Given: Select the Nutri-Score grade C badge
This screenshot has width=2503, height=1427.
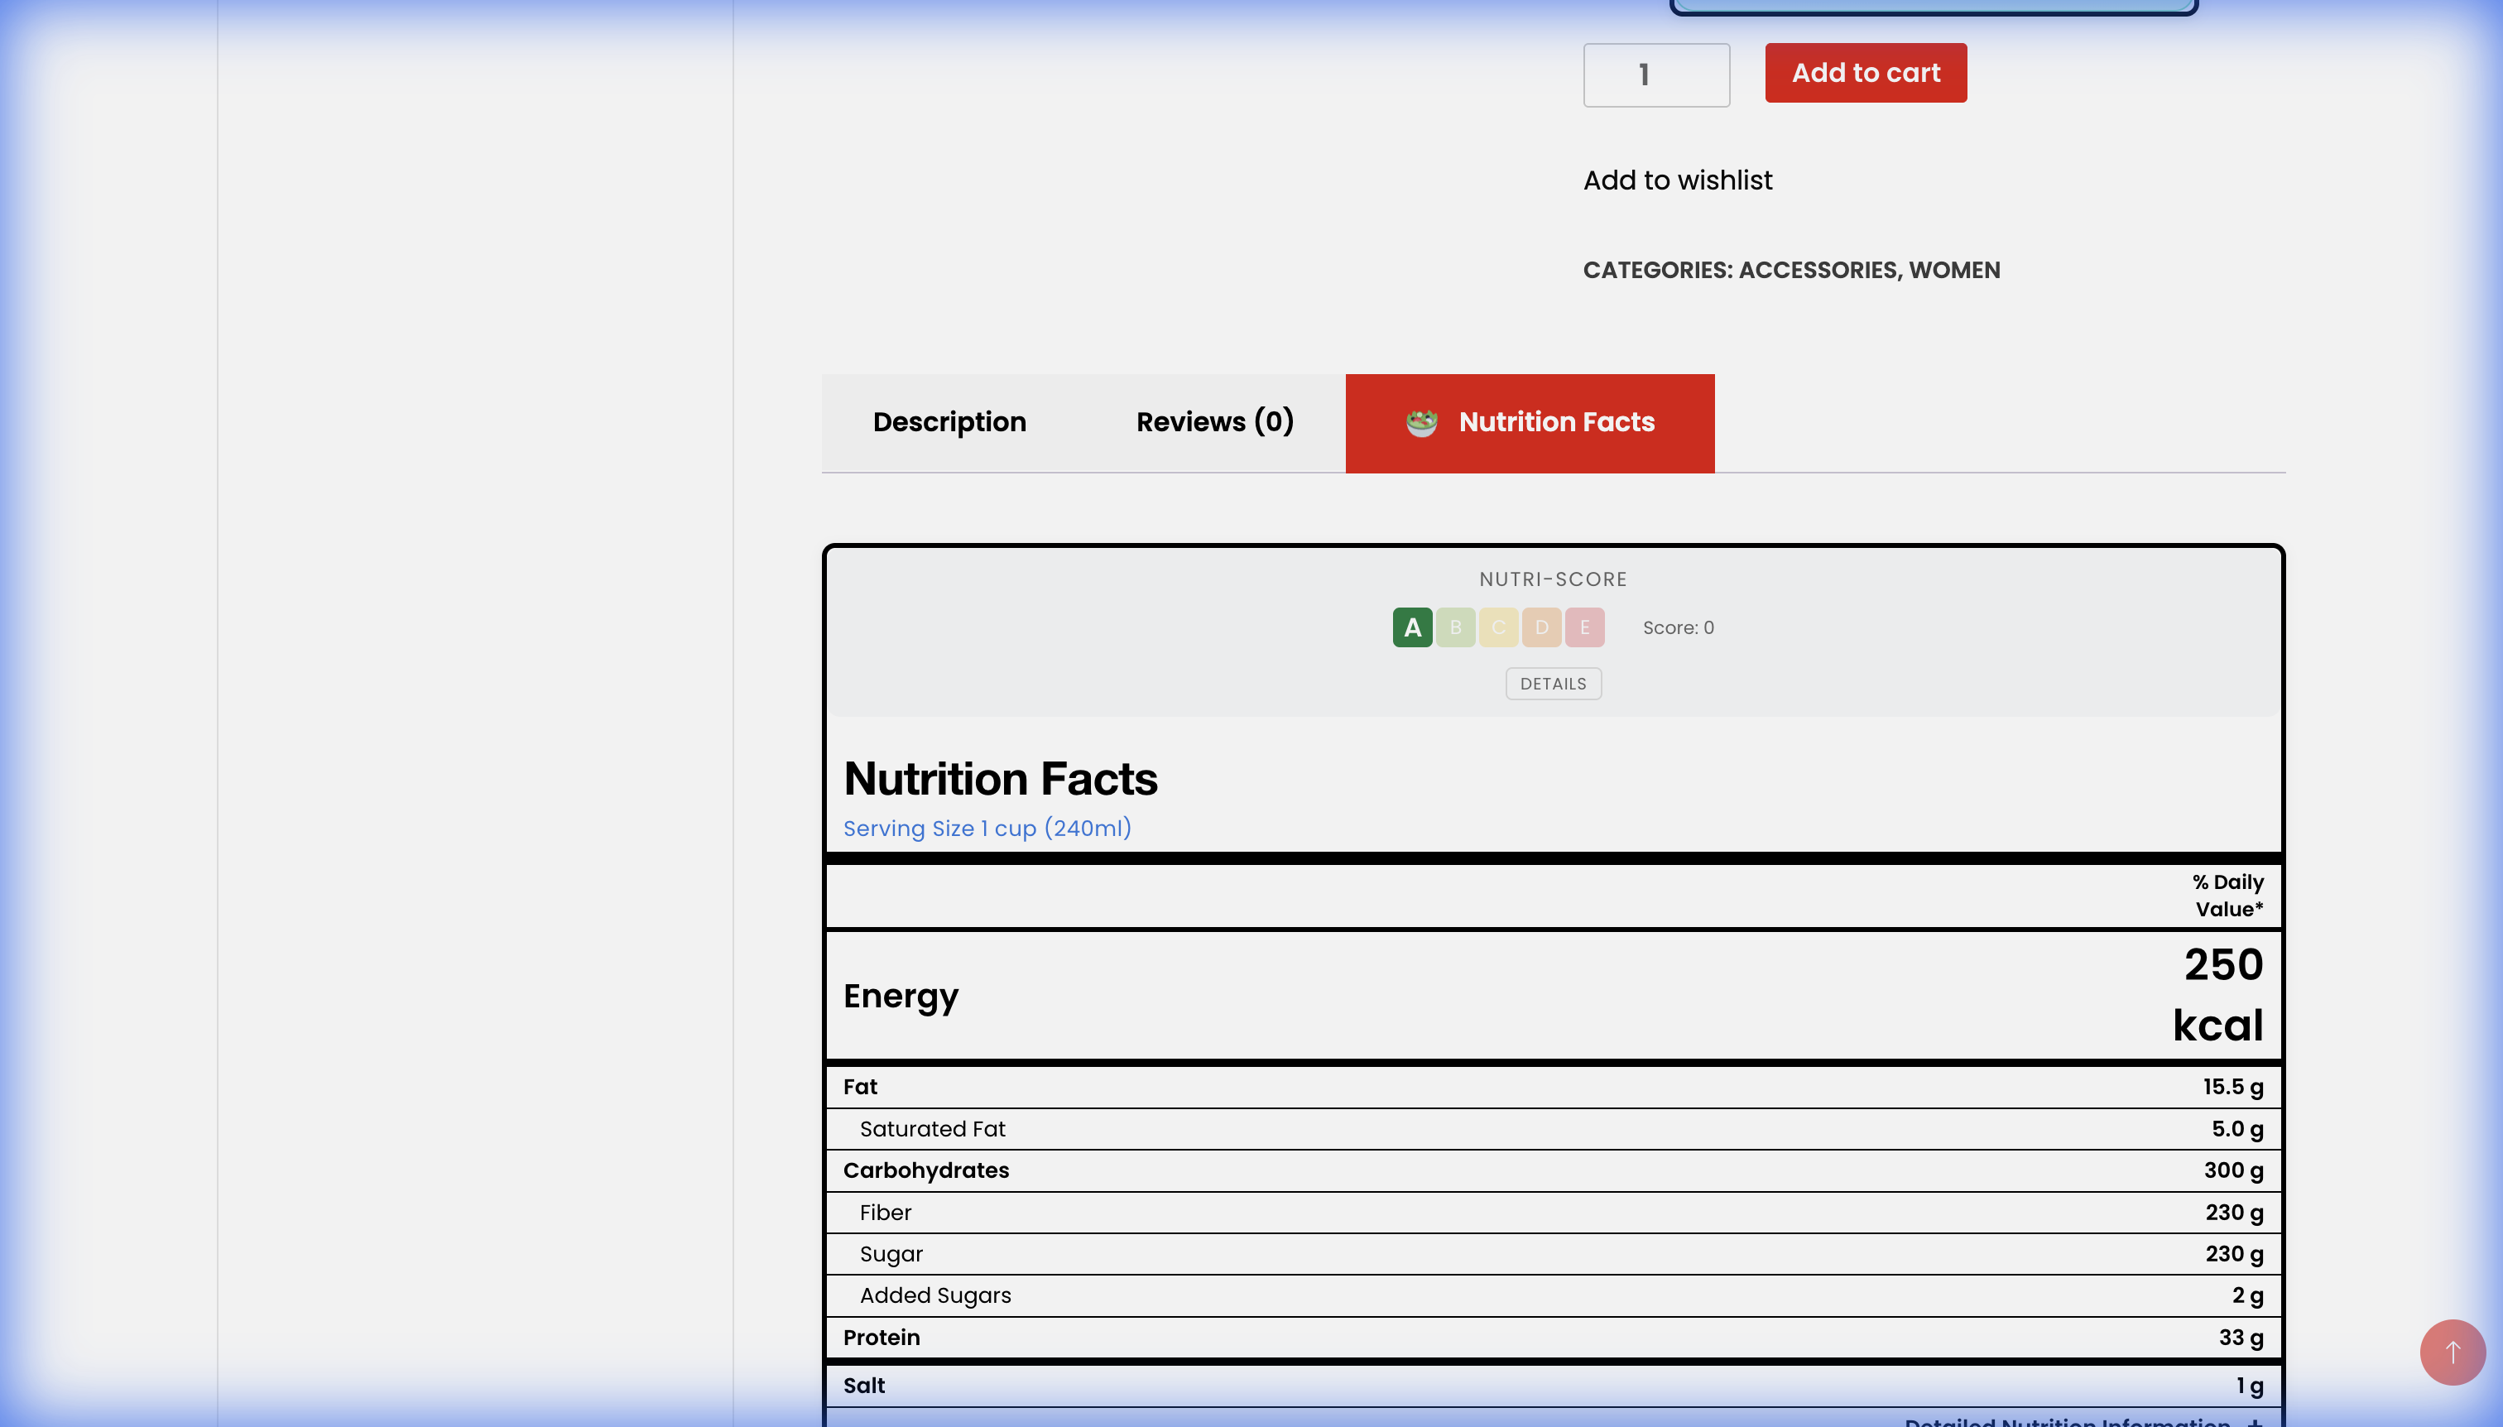Looking at the screenshot, I should (x=1497, y=627).
